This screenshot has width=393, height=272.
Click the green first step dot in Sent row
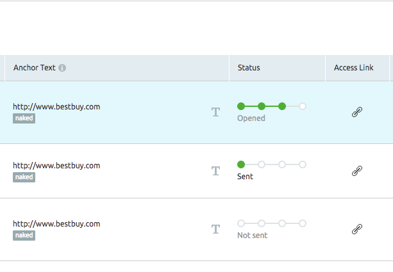point(241,164)
